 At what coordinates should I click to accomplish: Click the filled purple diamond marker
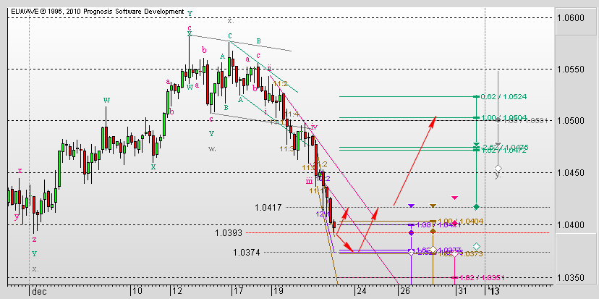[411, 232]
